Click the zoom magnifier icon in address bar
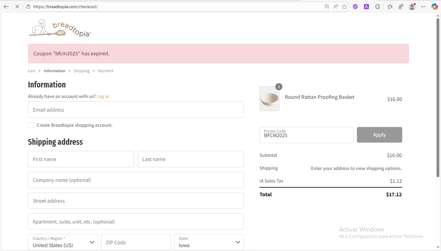Image resolution: width=441 pixels, height=251 pixels. (x=327, y=6)
